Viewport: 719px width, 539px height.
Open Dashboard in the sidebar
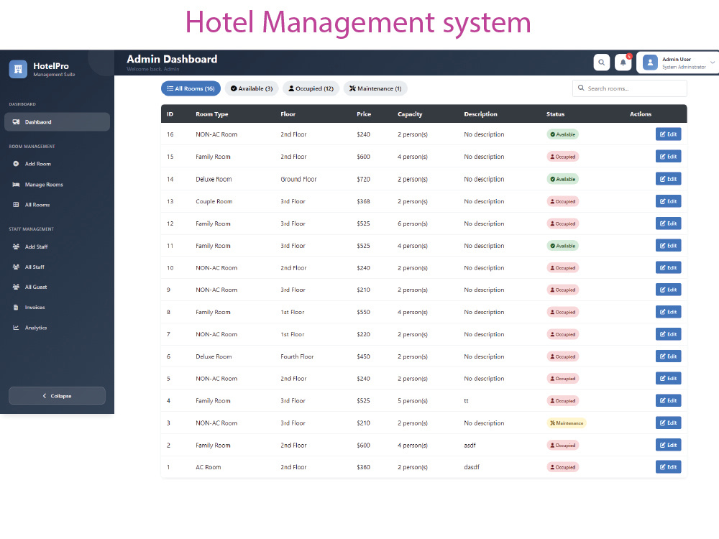(57, 122)
